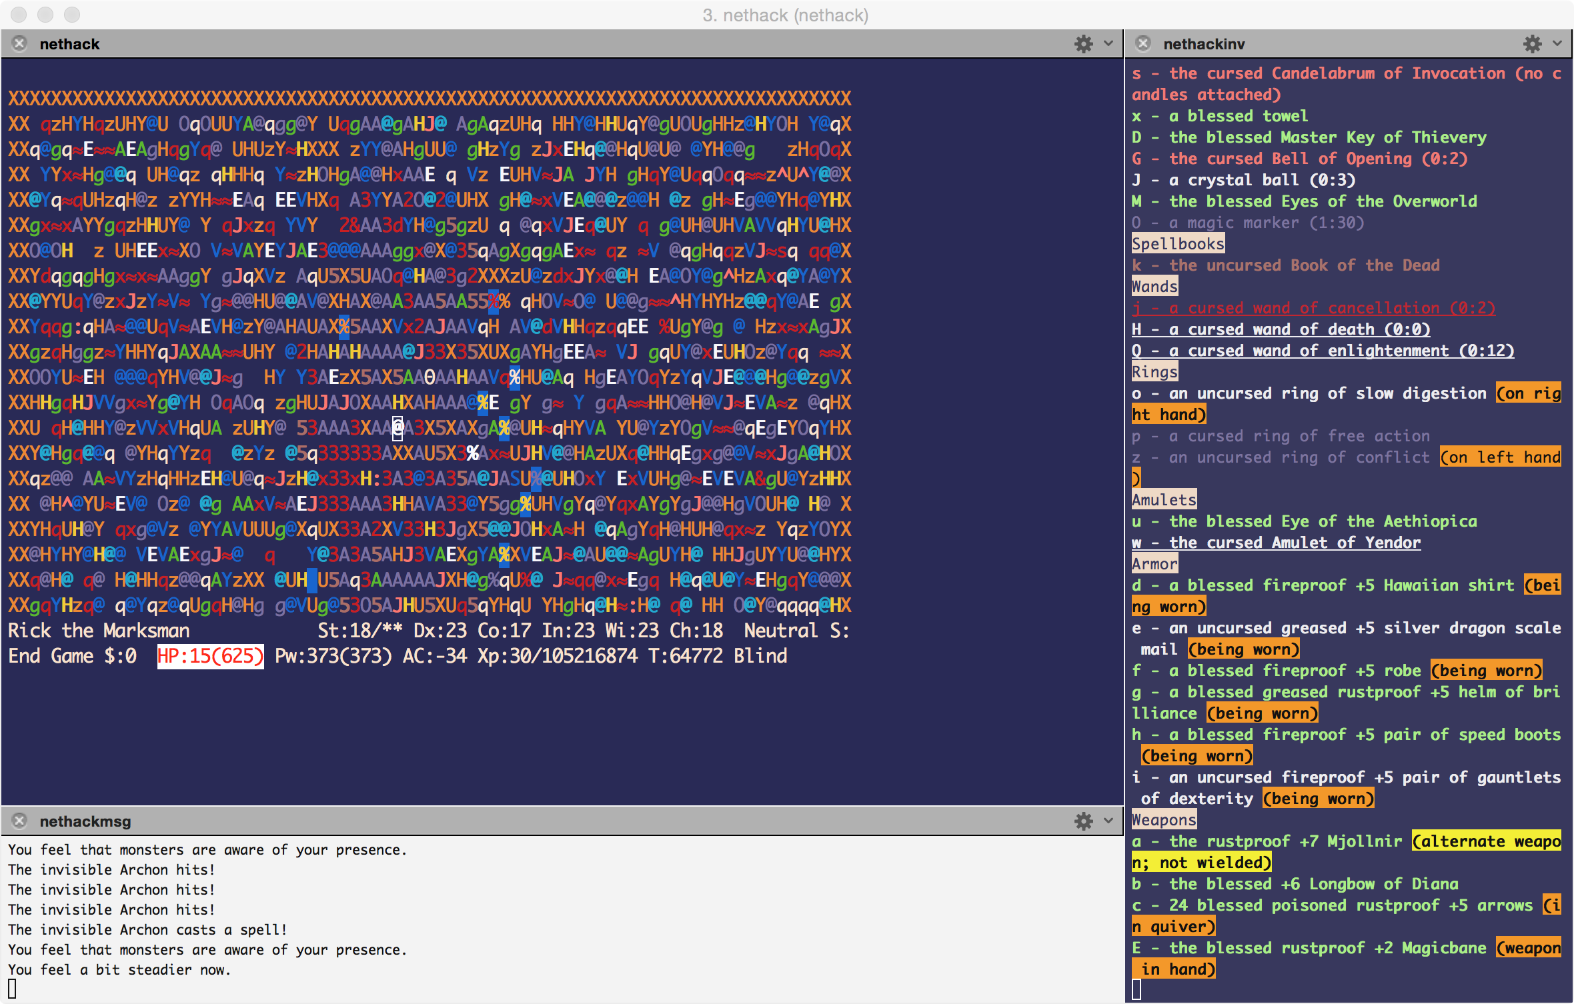1574x1004 pixels.
Task: Click the cursed Amulet of Yendor entry
Action: [1276, 543]
